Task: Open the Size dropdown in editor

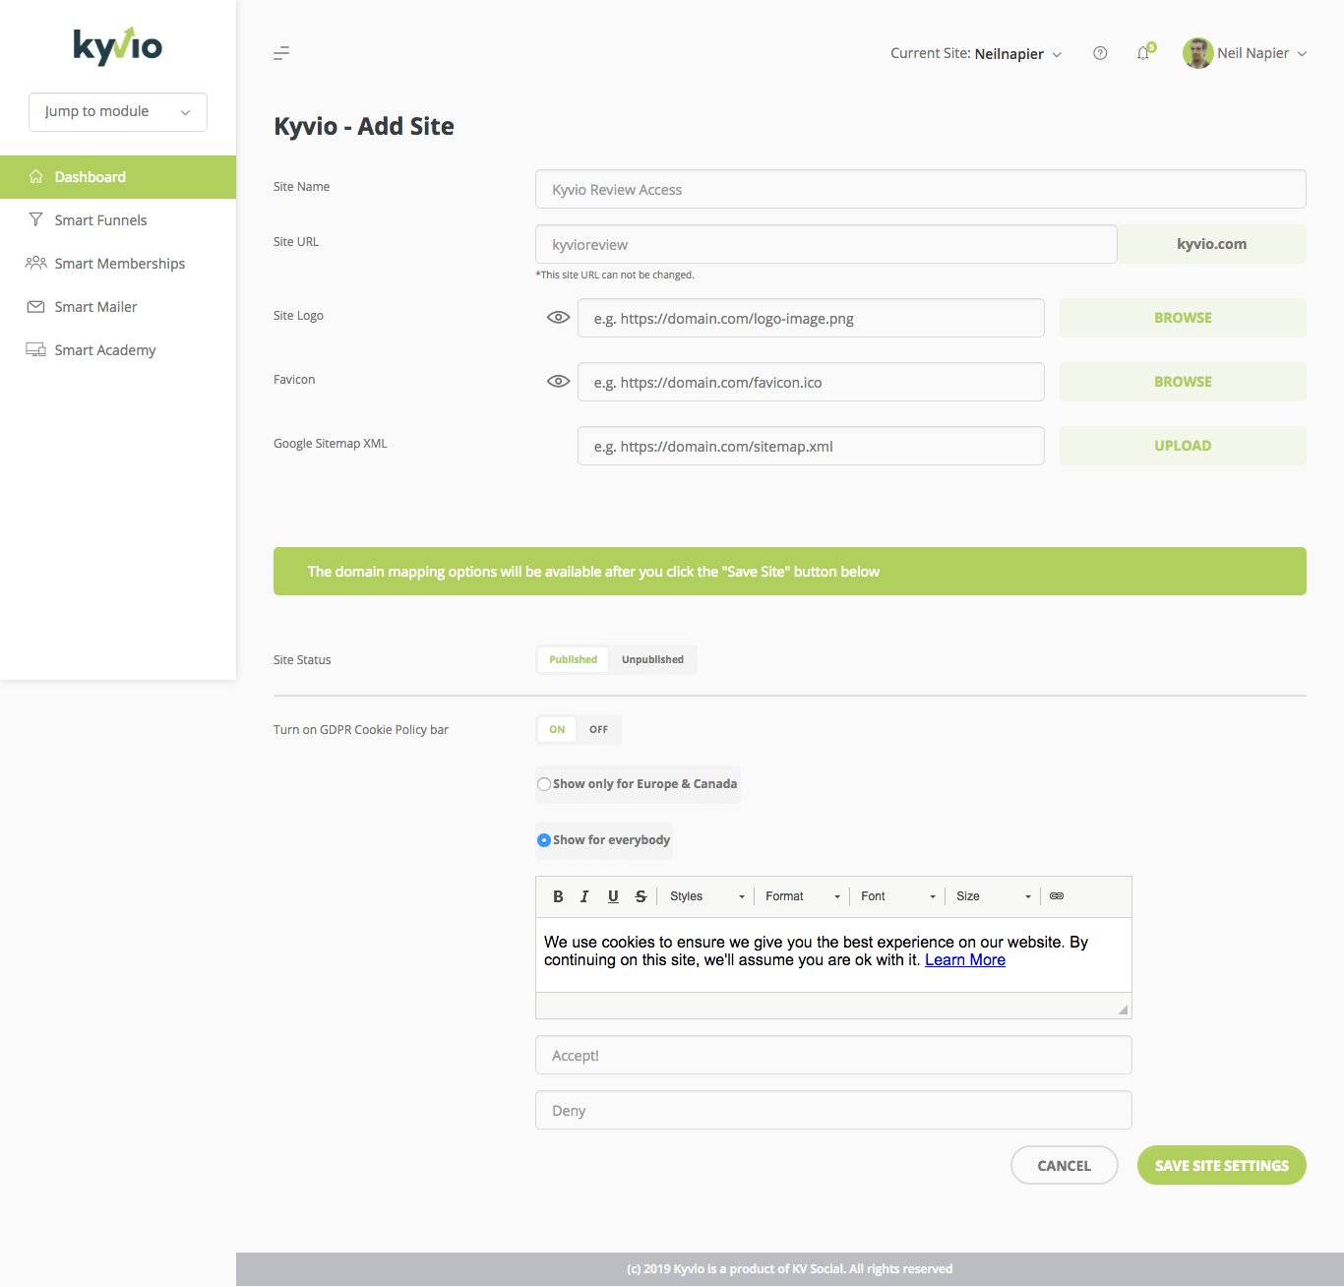Action: [994, 896]
